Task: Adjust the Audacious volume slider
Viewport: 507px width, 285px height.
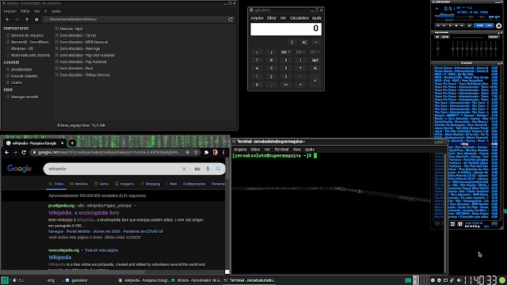Action: click(465, 17)
